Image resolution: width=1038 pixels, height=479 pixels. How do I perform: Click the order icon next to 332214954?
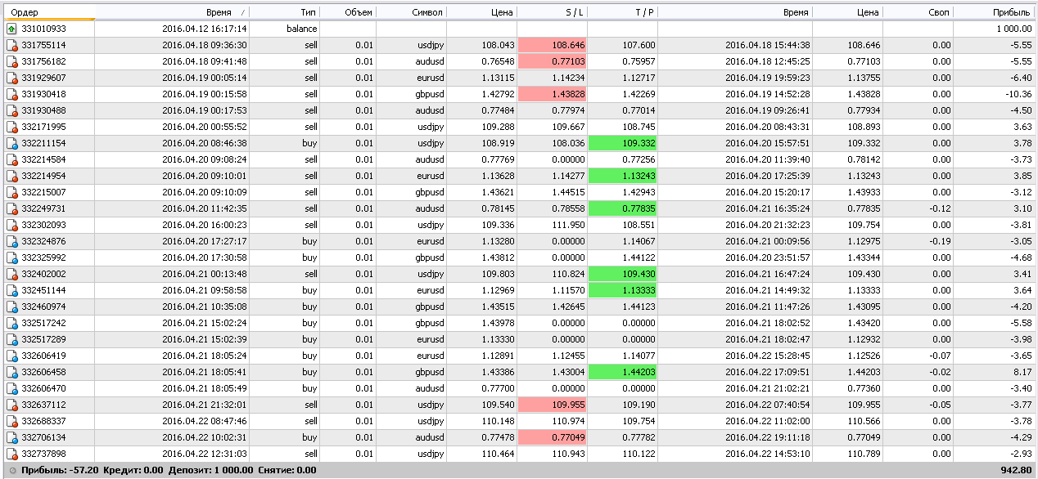pyautogui.click(x=11, y=176)
